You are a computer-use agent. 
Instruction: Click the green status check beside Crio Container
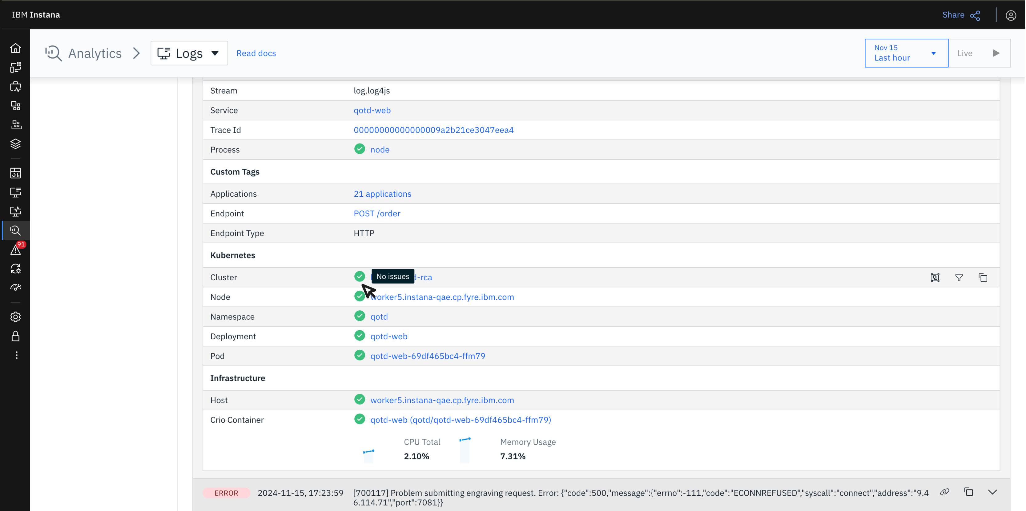coord(359,419)
